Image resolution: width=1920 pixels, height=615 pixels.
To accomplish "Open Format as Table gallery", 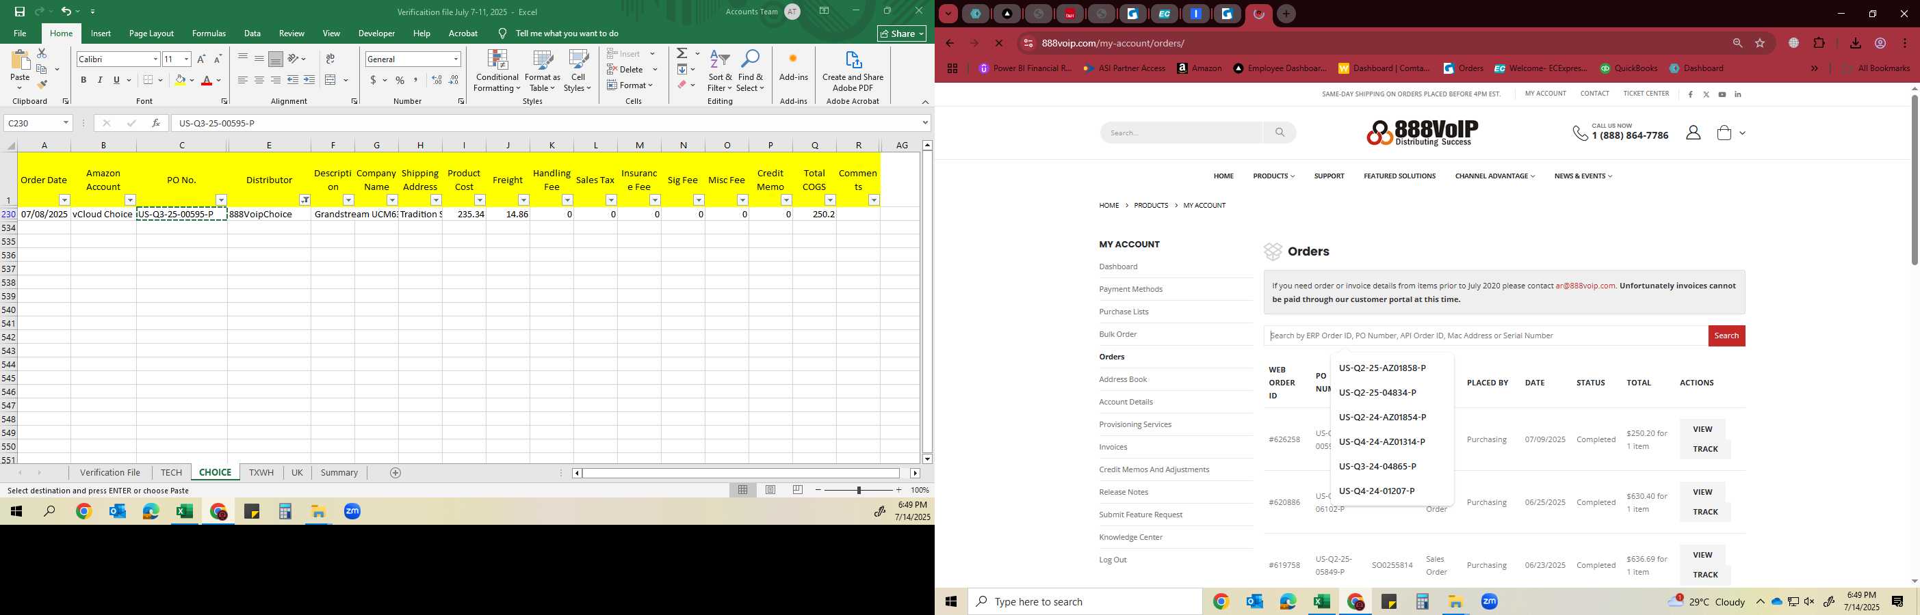I will (x=543, y=71).
